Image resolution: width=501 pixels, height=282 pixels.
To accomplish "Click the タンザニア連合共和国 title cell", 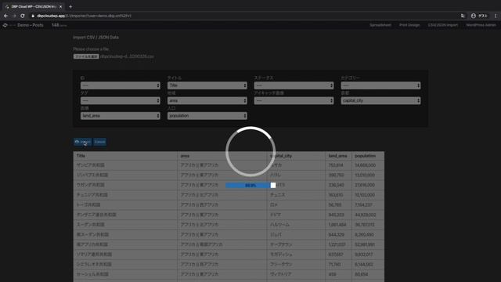I will (125, 215).
